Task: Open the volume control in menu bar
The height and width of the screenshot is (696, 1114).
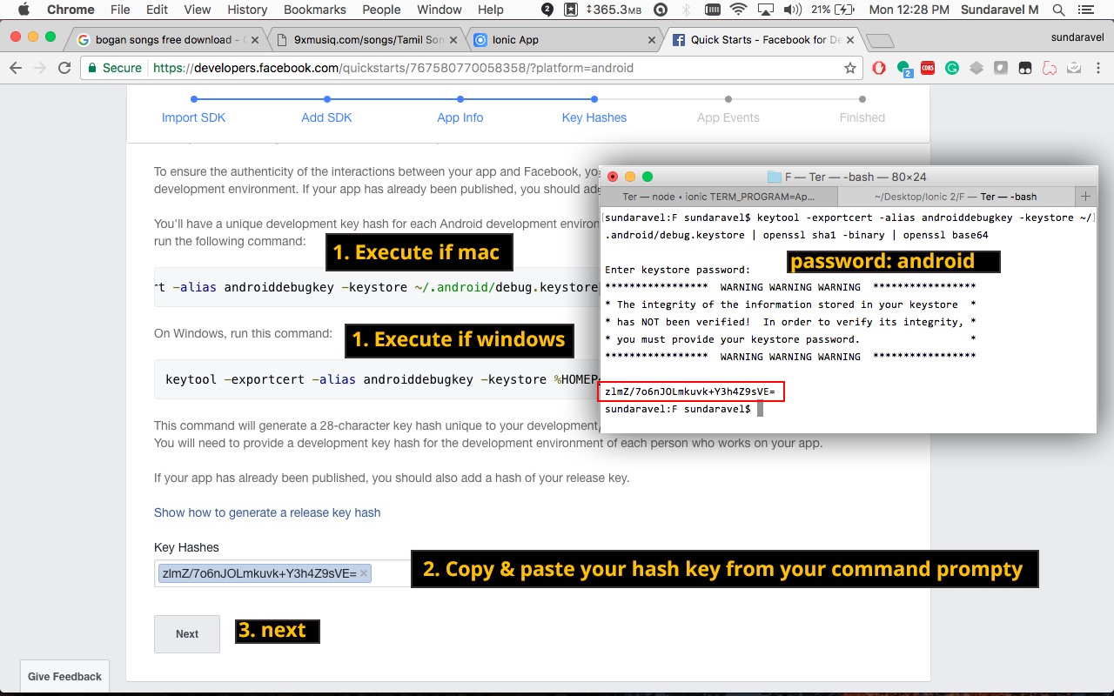Action: [x=792, y=10]
